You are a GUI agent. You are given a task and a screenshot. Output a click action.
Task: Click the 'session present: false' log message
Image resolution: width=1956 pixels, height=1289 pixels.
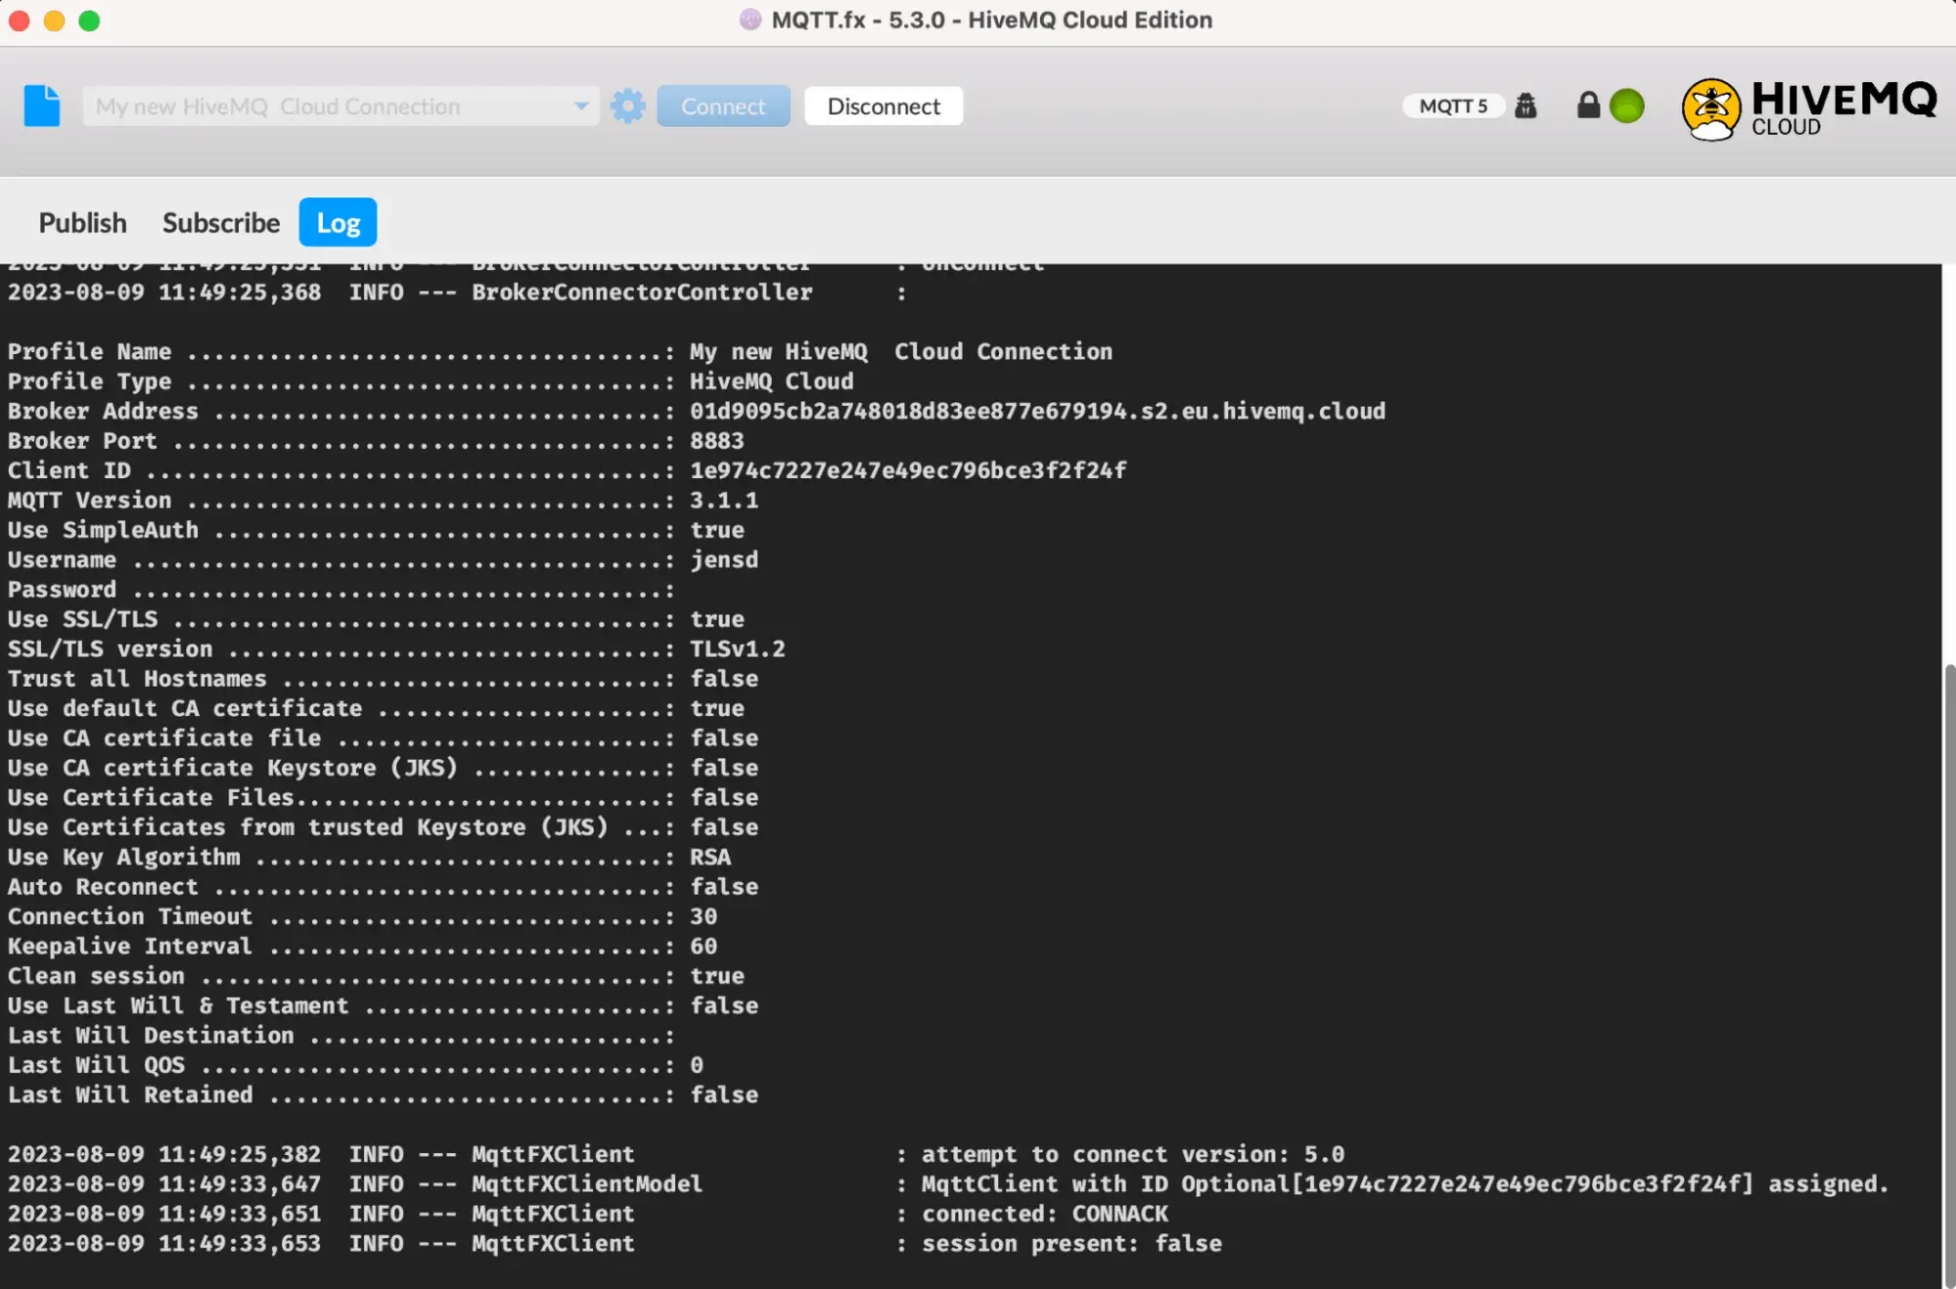[x=1071, y=1243]
